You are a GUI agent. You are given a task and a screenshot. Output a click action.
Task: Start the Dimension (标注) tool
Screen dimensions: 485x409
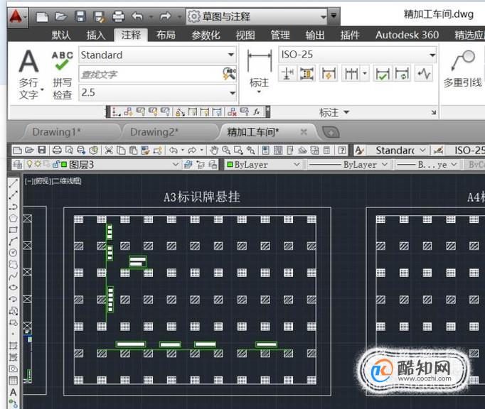click(x=259, y=72)
